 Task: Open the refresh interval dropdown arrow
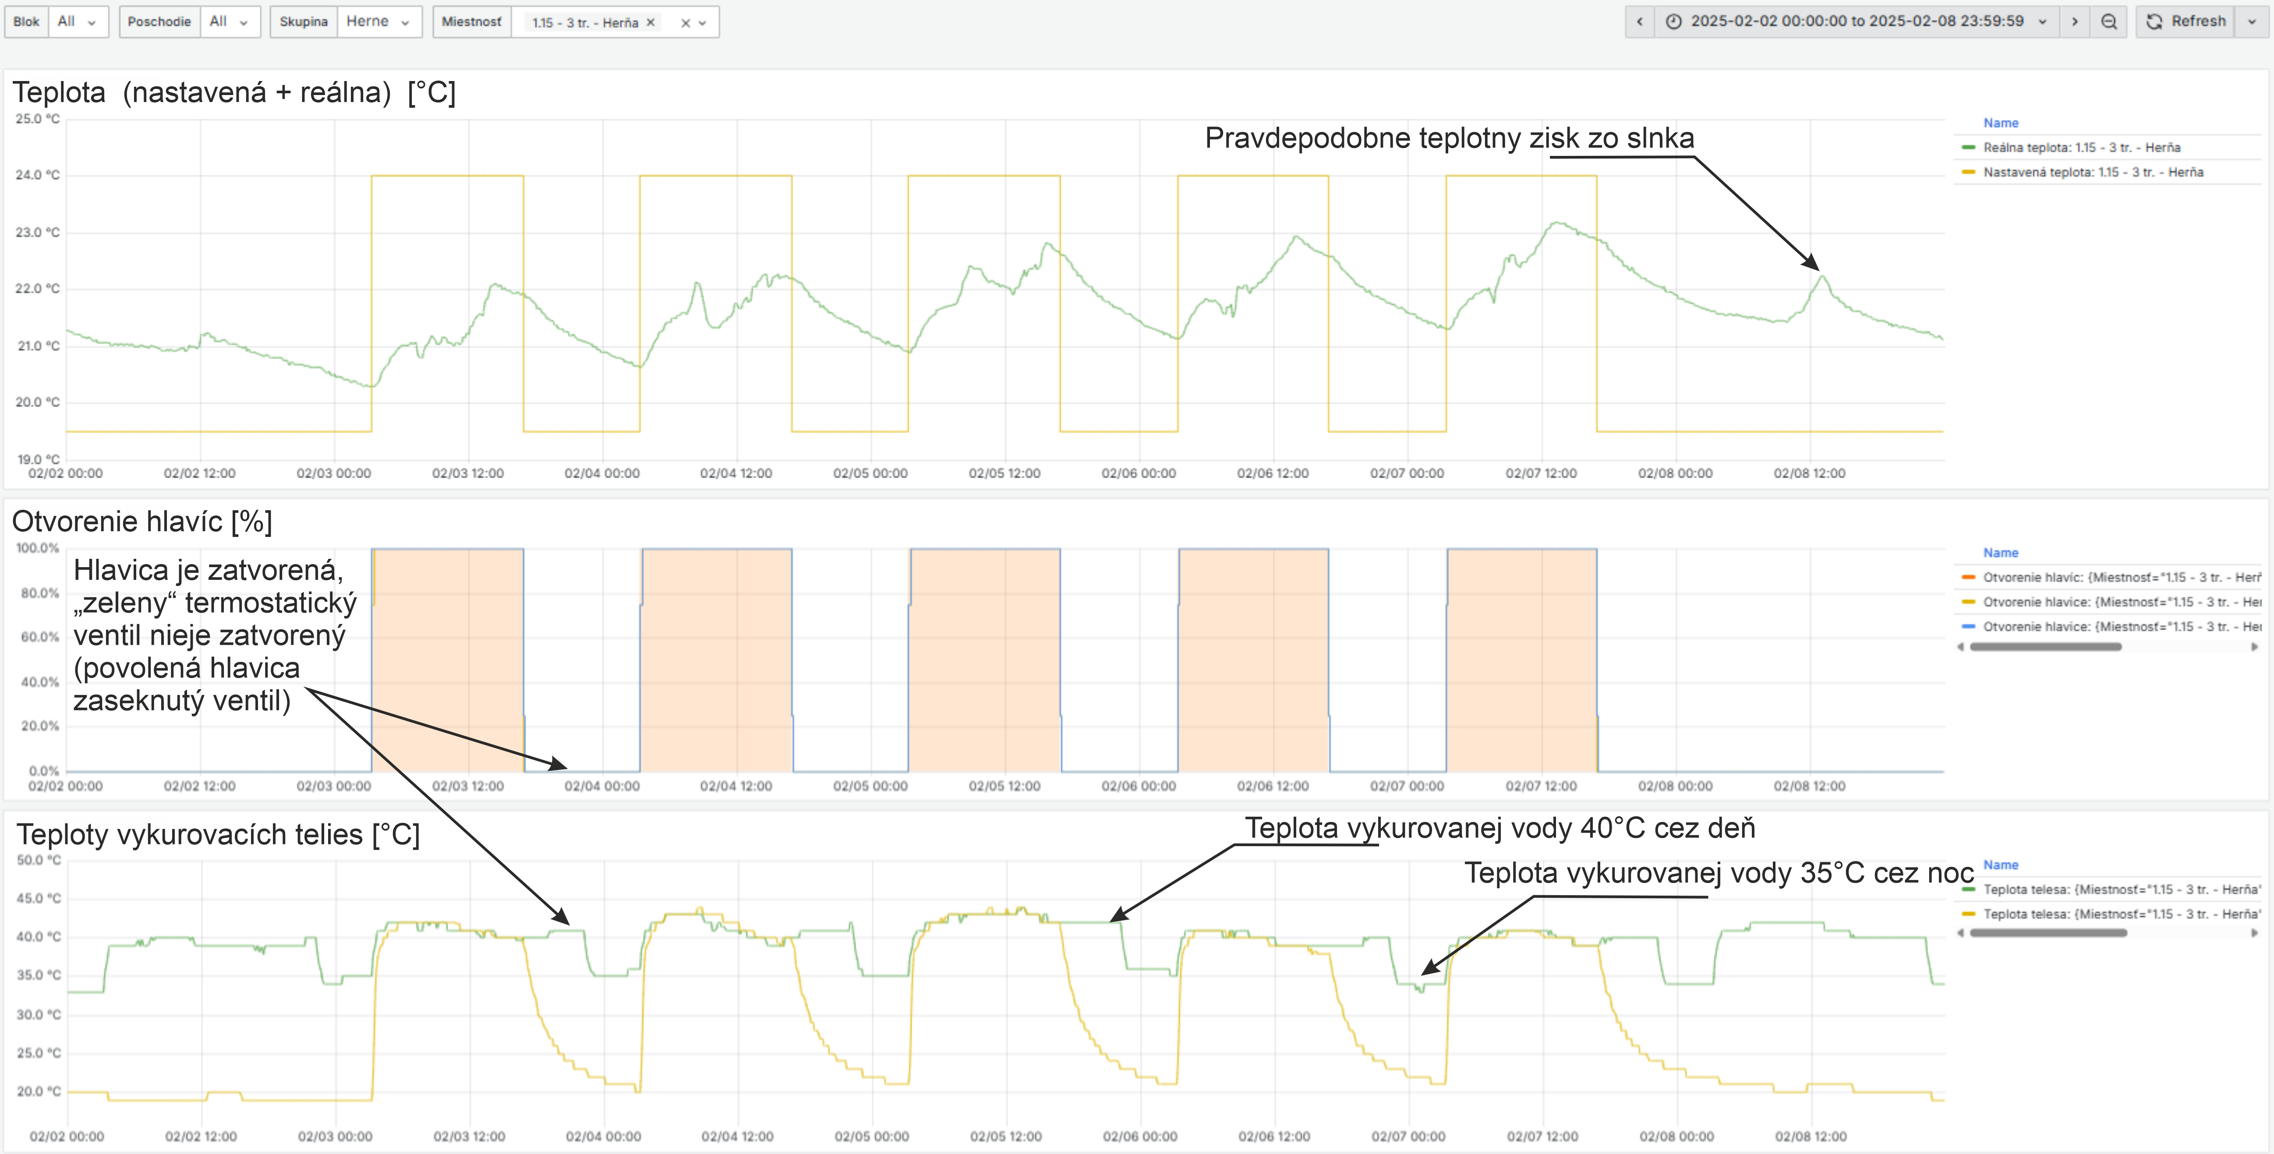(x=2251, y=22)
